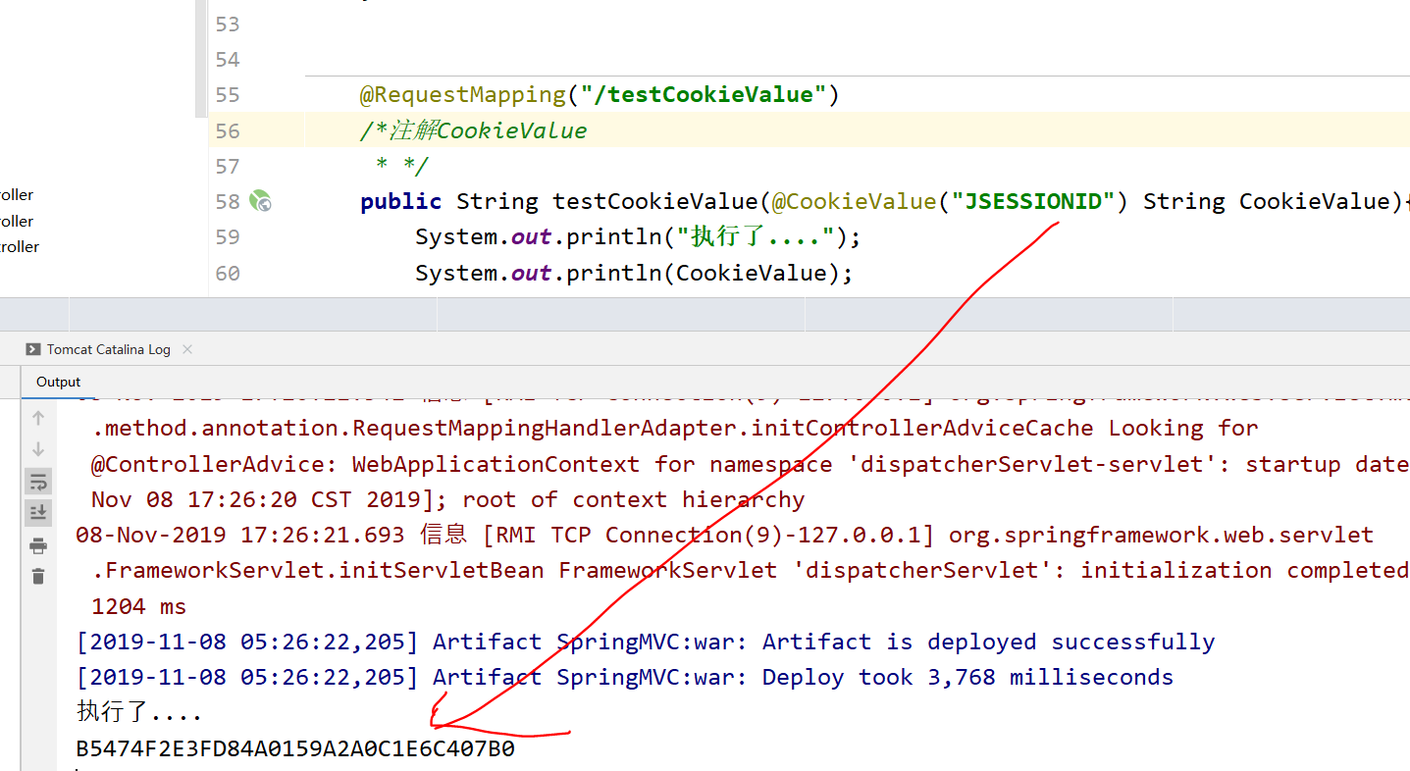Click the @RequestMapping annotation text
This screenshot has width=1410, height=771.
click(x=463, y=95)
